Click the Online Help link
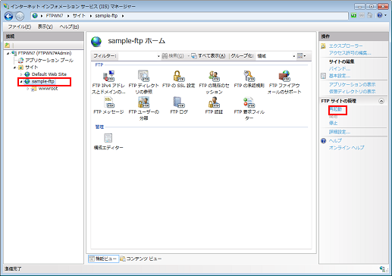This screenshot has height=276, width=392. pos(347,148)
